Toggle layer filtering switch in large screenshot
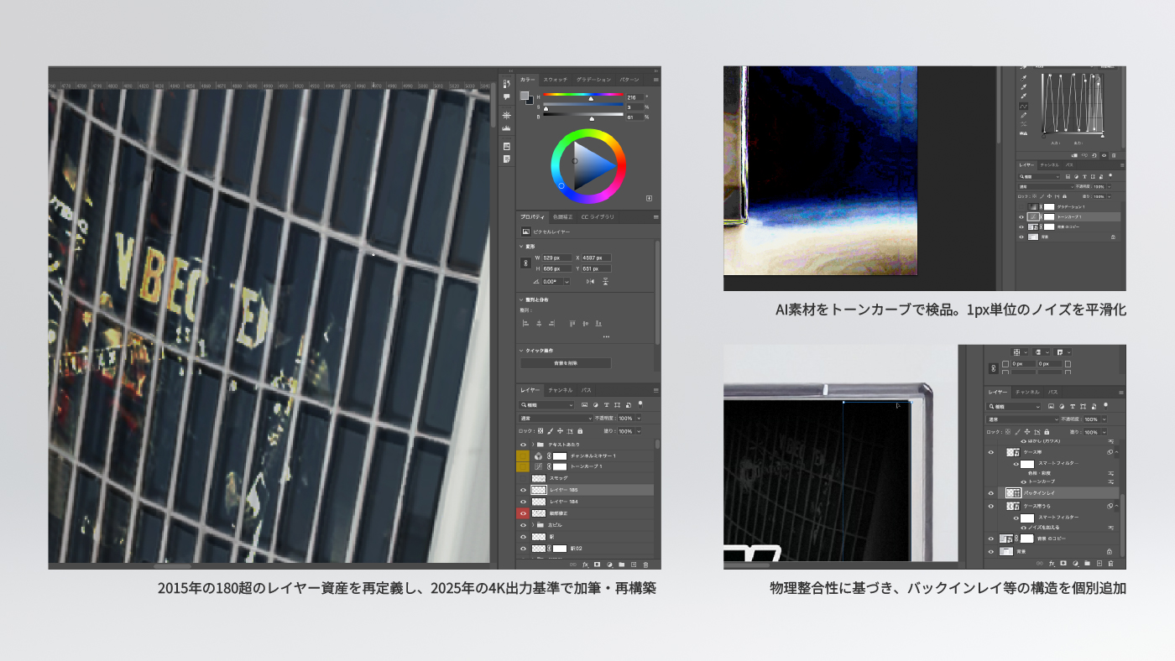Image resolution: width=1175 pixels, height=661 pixels. coord(640,405)
